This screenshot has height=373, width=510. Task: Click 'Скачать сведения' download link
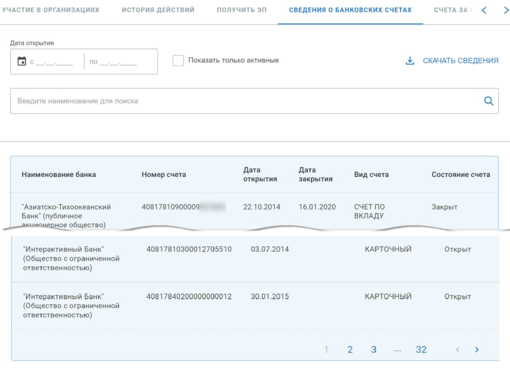pos(460,61)
